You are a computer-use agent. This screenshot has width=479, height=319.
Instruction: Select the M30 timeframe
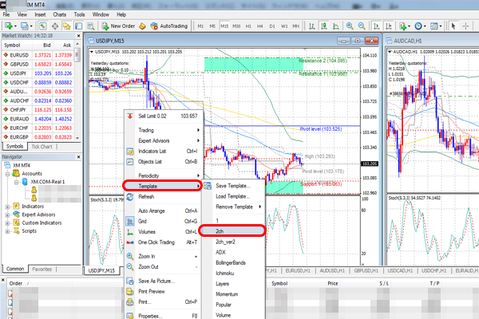[x=236, y=26]
